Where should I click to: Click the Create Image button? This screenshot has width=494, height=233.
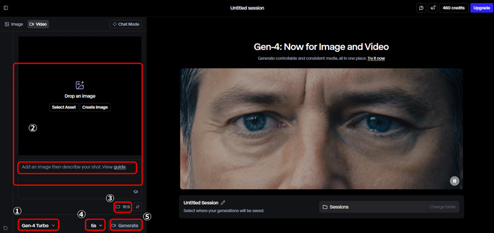click(x=95, y=107)
